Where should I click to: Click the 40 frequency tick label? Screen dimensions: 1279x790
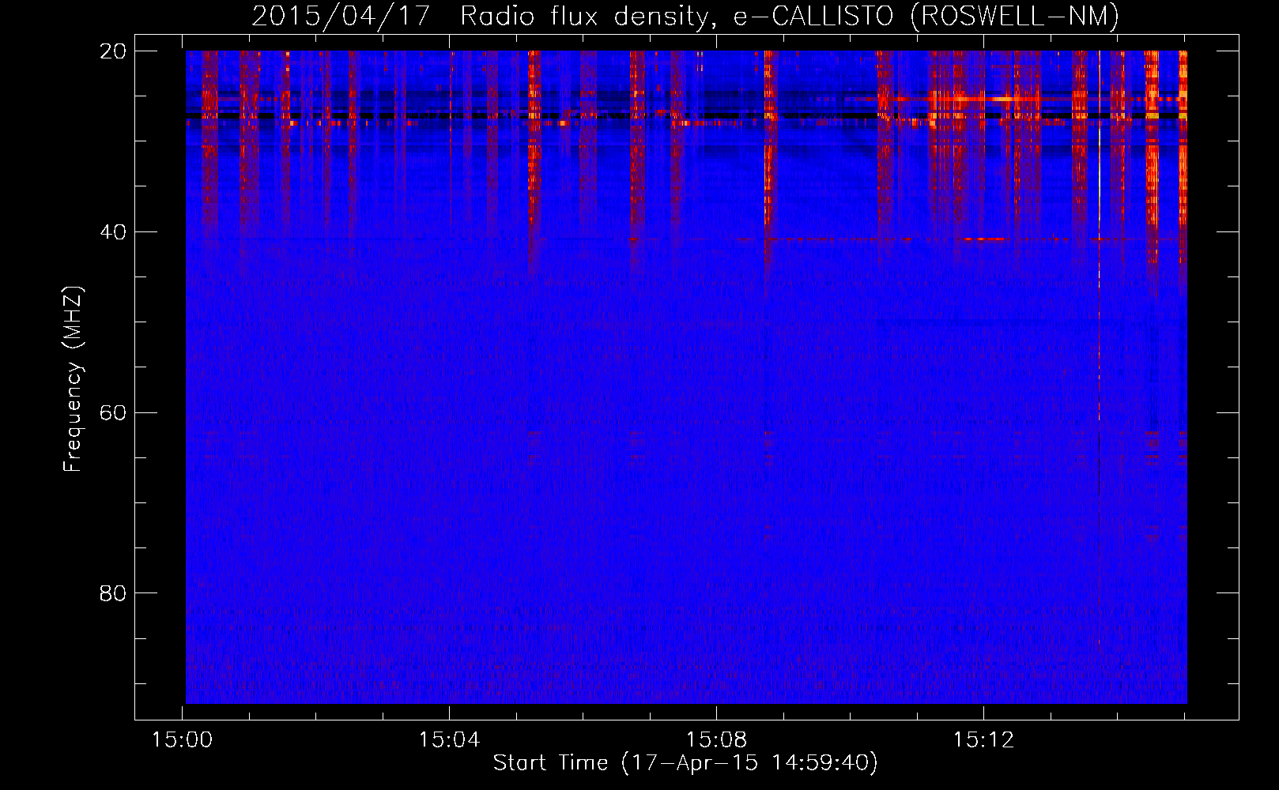click(113, 232)
